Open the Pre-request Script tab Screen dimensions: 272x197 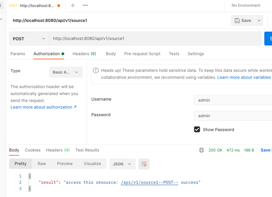[x=142, y=54]
